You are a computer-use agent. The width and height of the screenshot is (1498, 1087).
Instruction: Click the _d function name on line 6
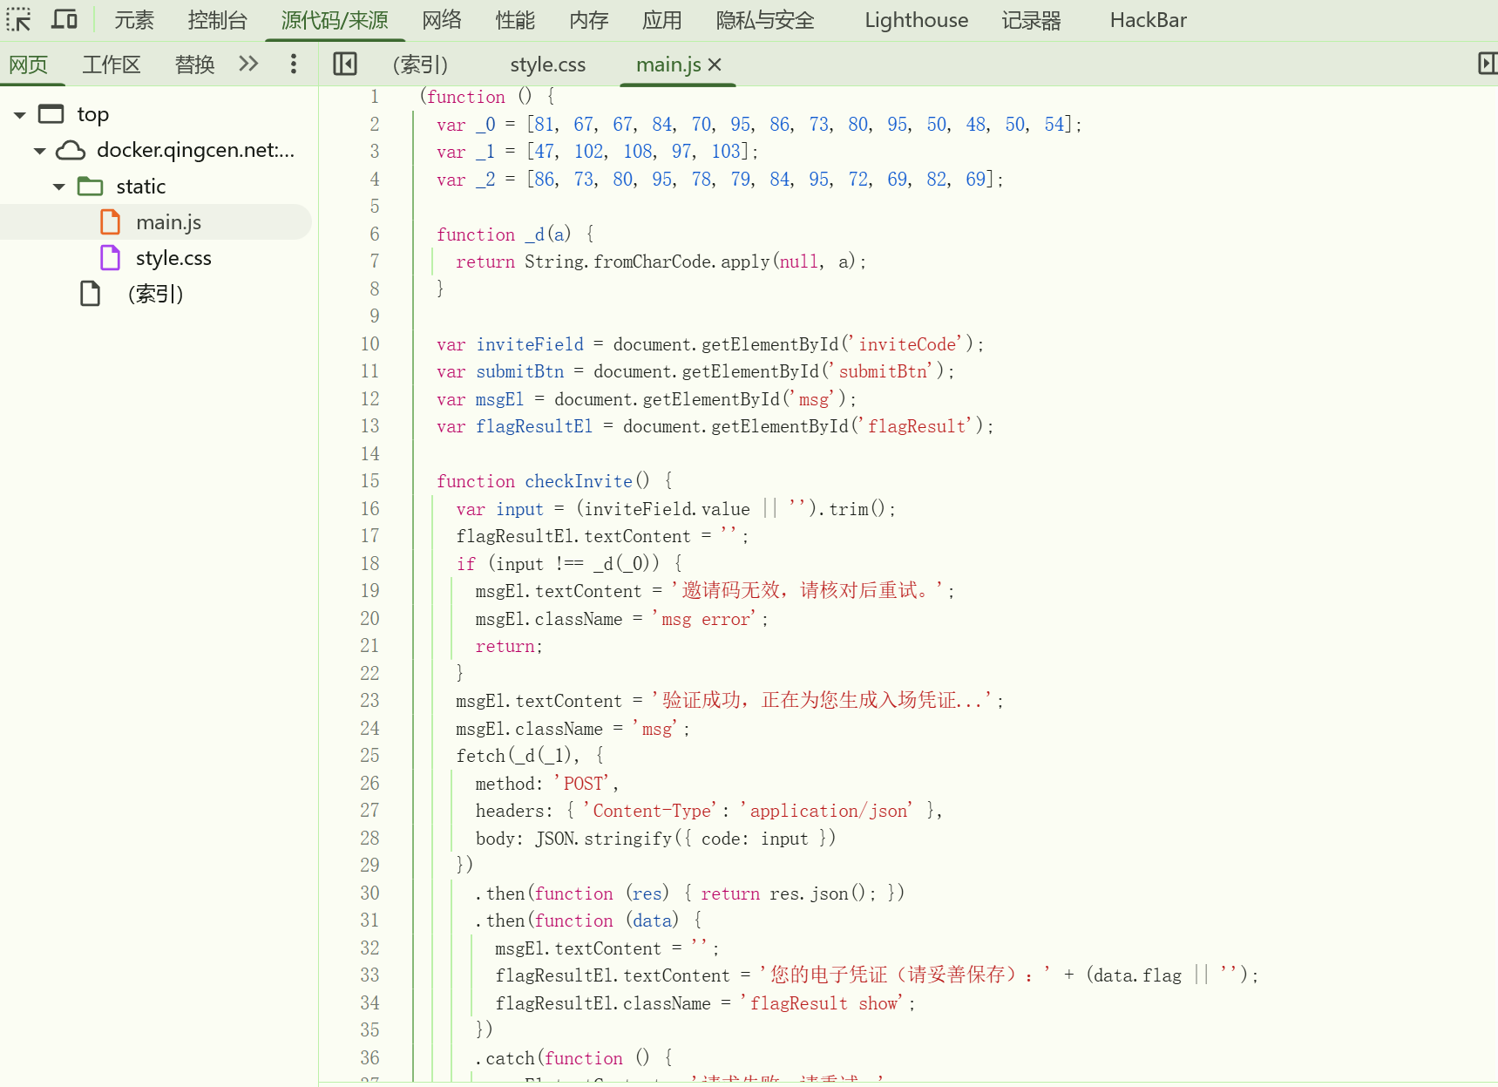click(x=535, y=234)
